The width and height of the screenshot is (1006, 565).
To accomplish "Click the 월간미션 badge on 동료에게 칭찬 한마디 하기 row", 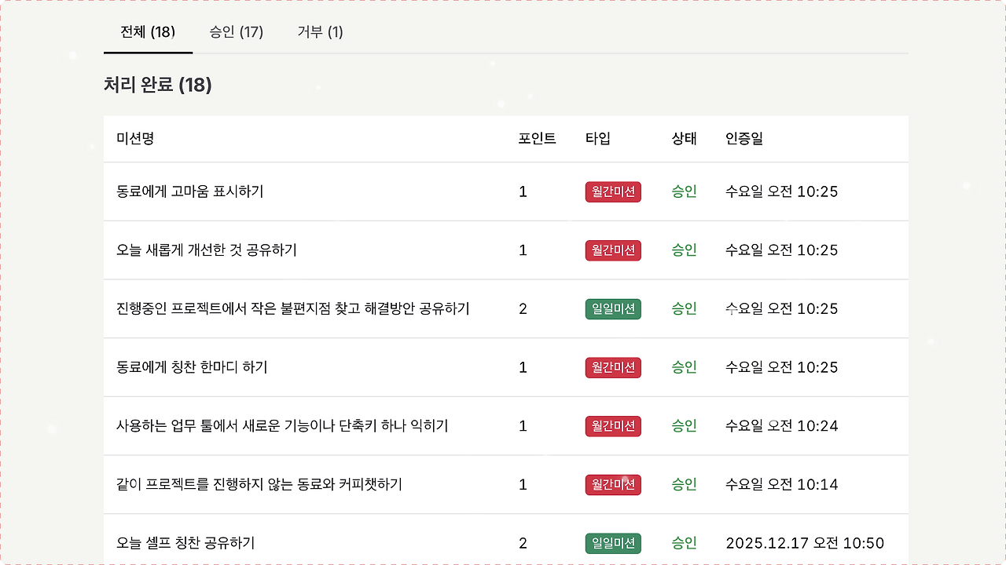I will (x=613, y=367).
